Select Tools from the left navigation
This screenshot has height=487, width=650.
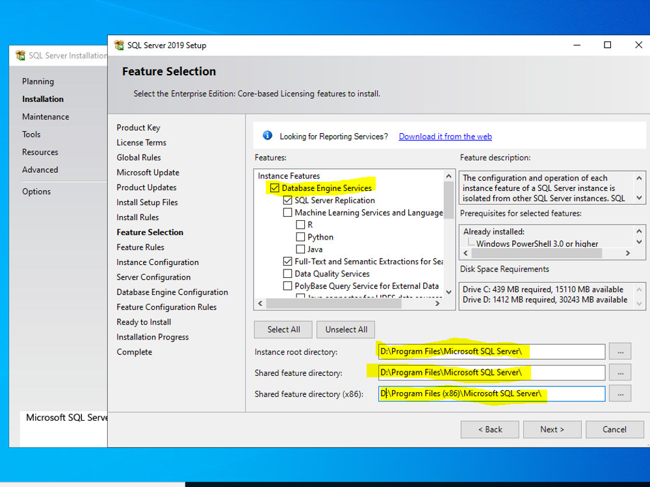pos(31,134)
